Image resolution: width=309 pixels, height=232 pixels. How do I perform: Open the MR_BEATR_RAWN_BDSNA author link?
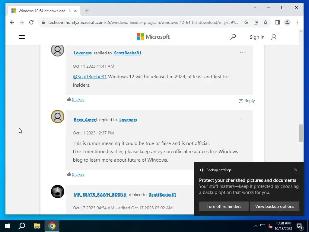coord(100,195)
